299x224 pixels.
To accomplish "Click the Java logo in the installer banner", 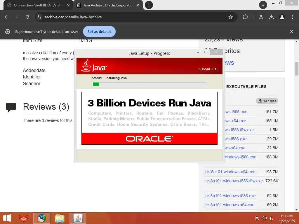I will tap(94, 66).
